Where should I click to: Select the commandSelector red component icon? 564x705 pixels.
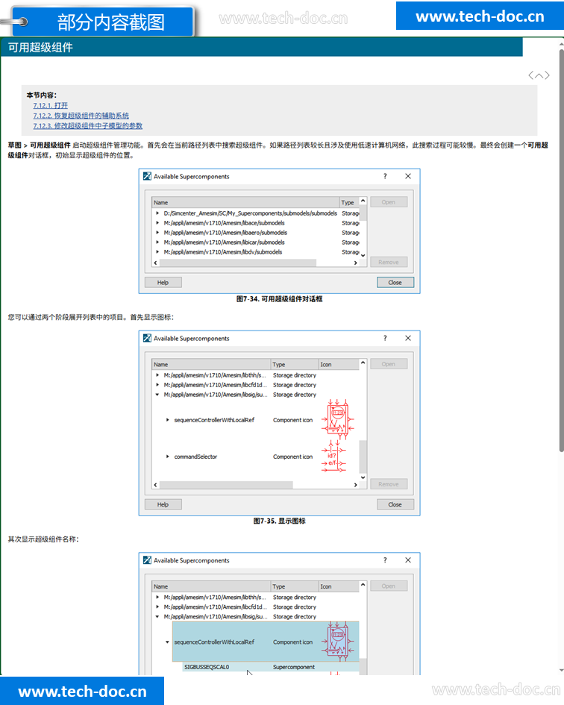click(x=333, y=457)
